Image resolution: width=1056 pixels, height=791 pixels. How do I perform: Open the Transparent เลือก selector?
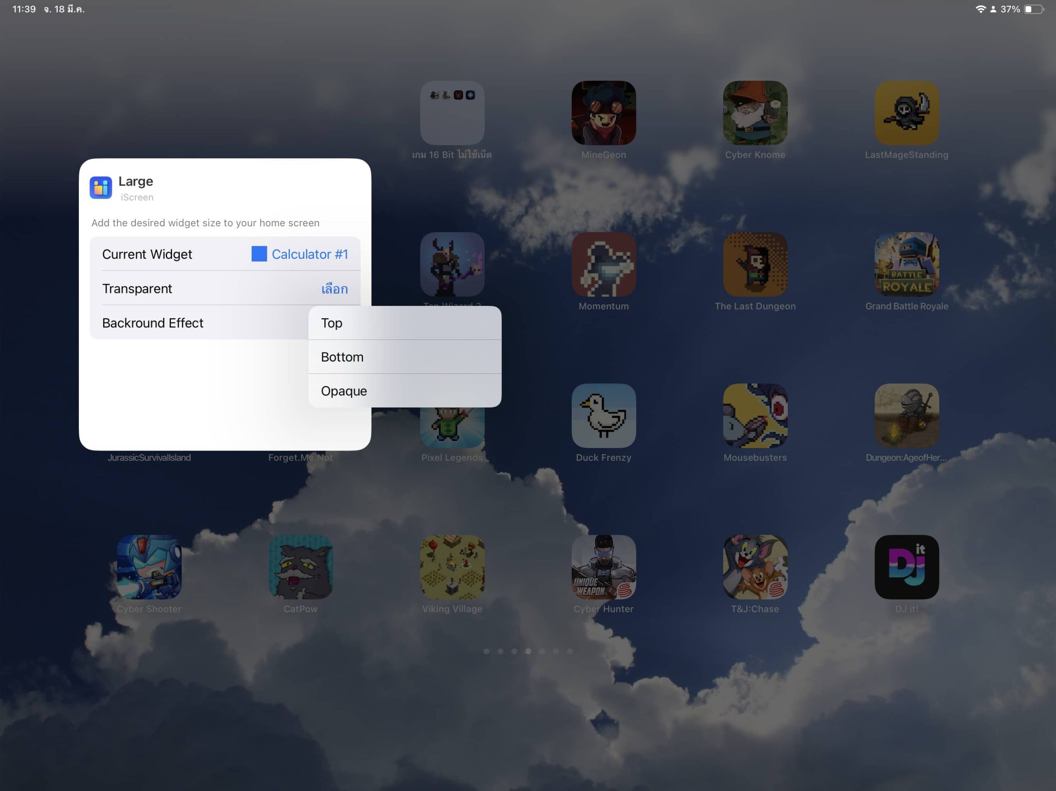[x=334, y=289]
